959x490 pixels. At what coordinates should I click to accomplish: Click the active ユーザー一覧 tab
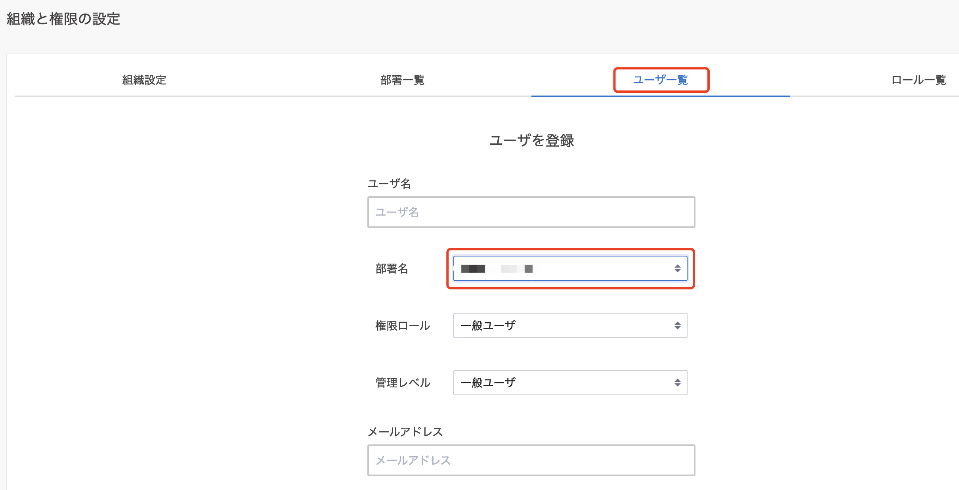[661, 80]
